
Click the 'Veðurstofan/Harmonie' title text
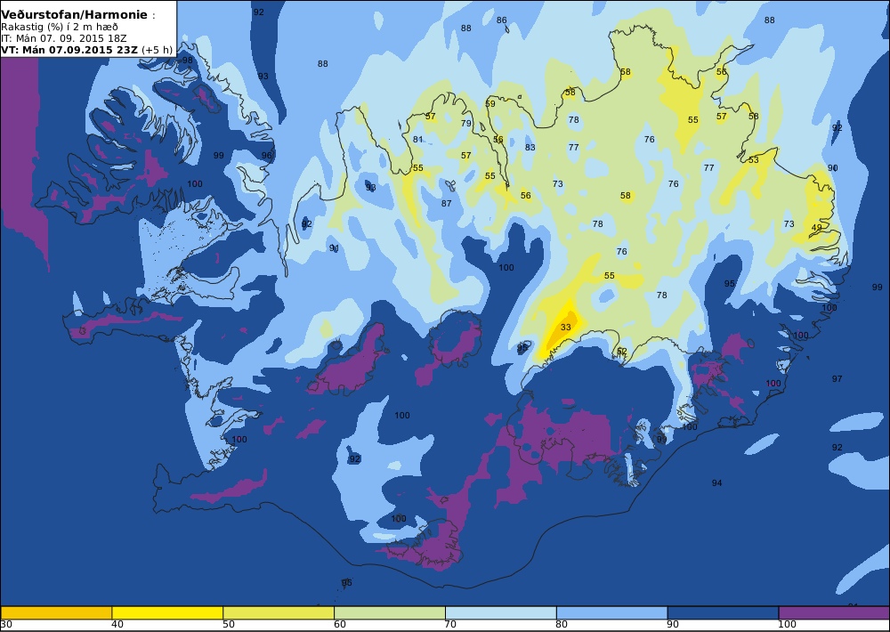pyautogui.click(x=74, y=15)
